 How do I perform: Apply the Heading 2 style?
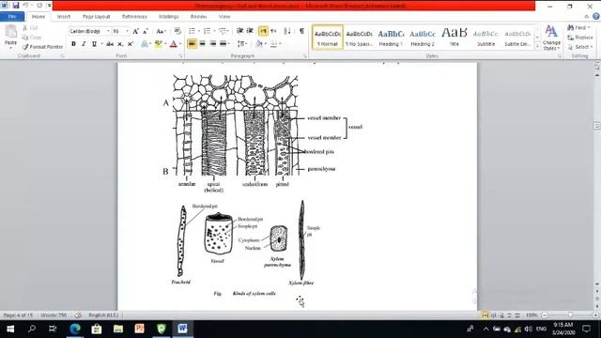[x=423, y=38]
